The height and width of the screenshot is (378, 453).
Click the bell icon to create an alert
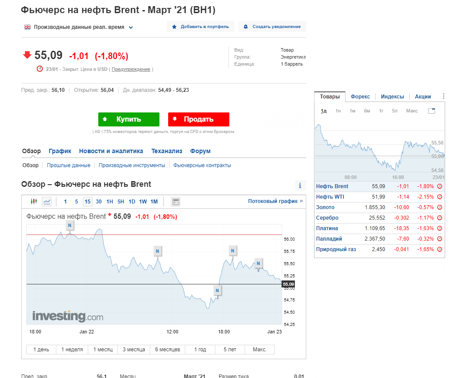[x=246, y=27]
